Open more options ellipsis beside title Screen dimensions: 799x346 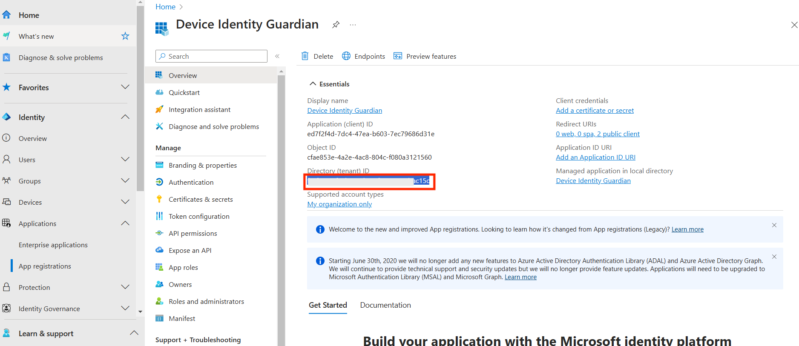pyautogui.click(x=353, y=25)
